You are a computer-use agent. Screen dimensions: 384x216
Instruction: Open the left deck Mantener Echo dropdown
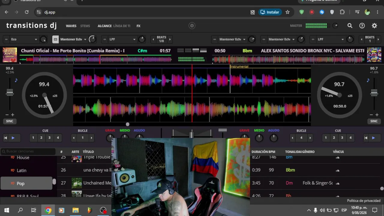point(73,39)
